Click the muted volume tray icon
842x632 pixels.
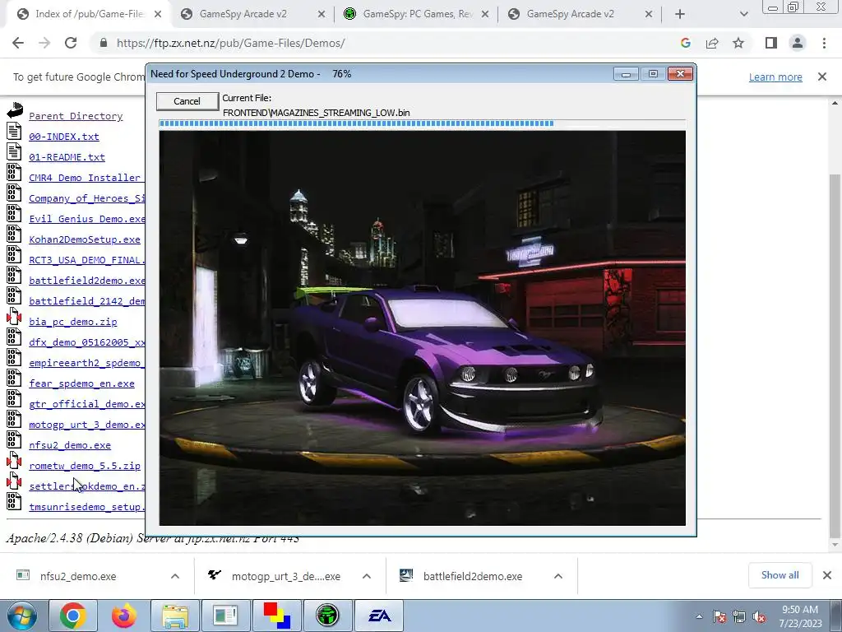tap(759, 617)
